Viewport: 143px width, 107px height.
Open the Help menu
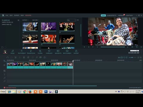(x=22, y=15)
